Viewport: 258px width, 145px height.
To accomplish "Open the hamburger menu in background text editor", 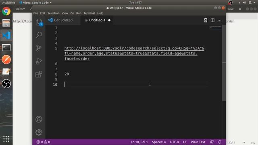I will pyautogui.click(x=240, y=9).
